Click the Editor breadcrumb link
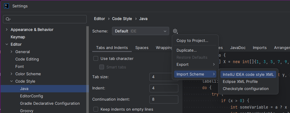 tap(100, 19)
